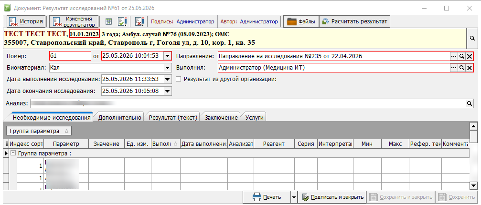Click the unsign document icon with red cross

(x=139, y=21)
